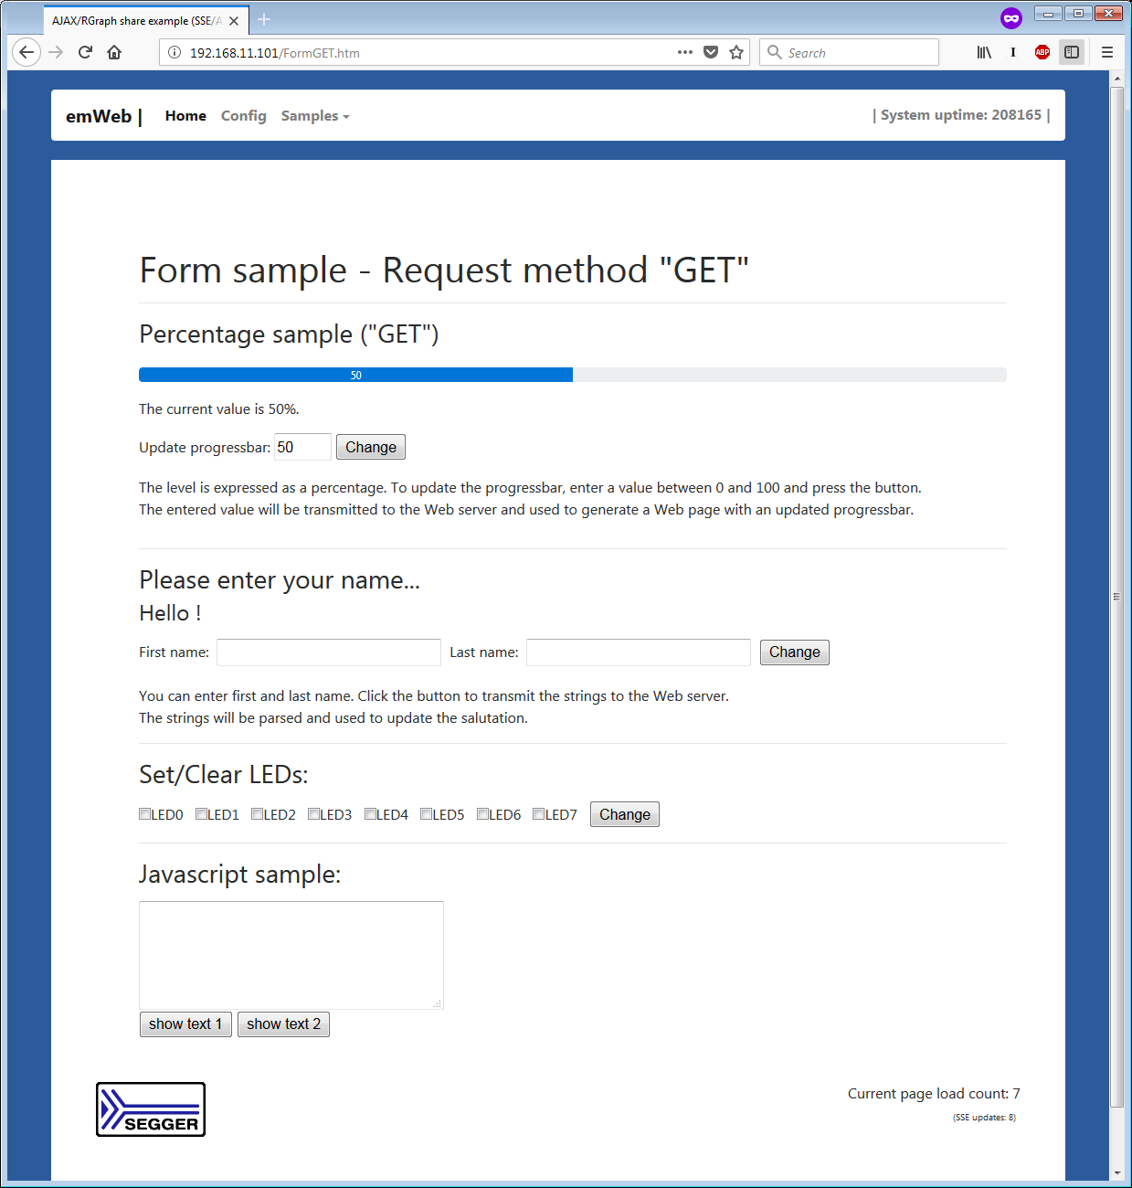This screenshot has height=1188, width=1132.
Task: Click the Percentage sample heading
Action: (x=289, y=334)
